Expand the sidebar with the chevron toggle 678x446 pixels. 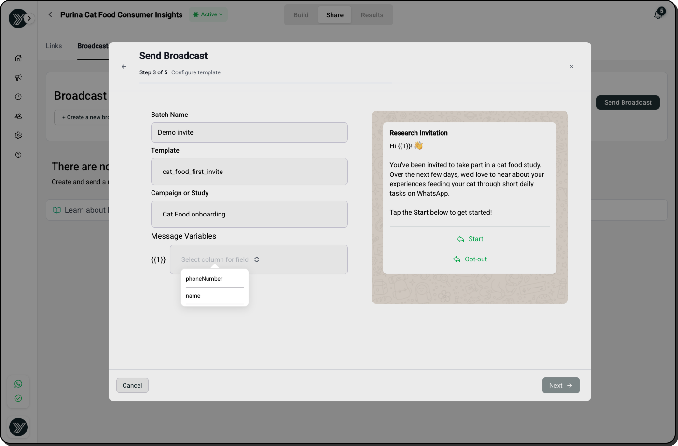[x=29, y=18]
